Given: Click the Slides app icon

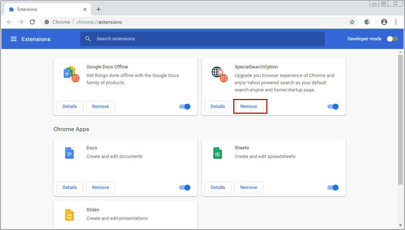Looking at the screenshot, I should tap(69, 215).
